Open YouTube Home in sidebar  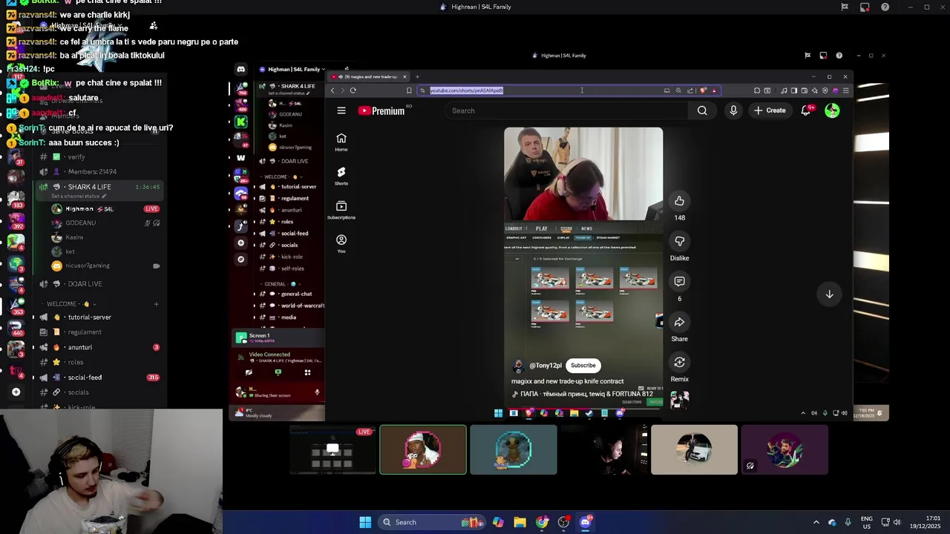341,142
